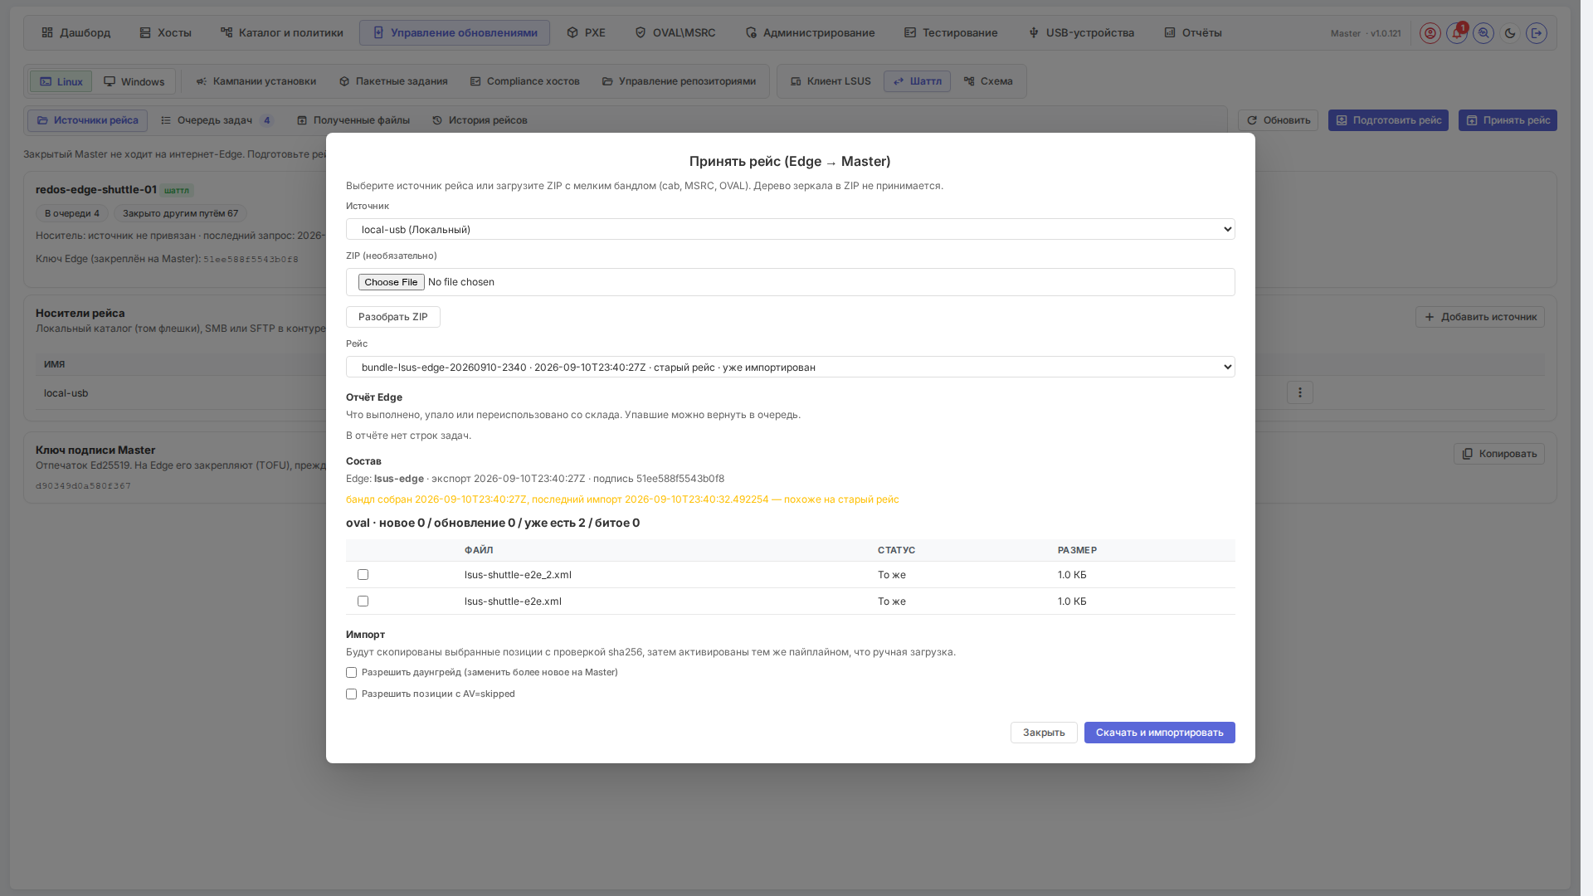The width and height of the screenshot is (1593, 896).
Task: Click Скачать и импортировать button
Action: pyautogui.click(x=1159, y=733)
